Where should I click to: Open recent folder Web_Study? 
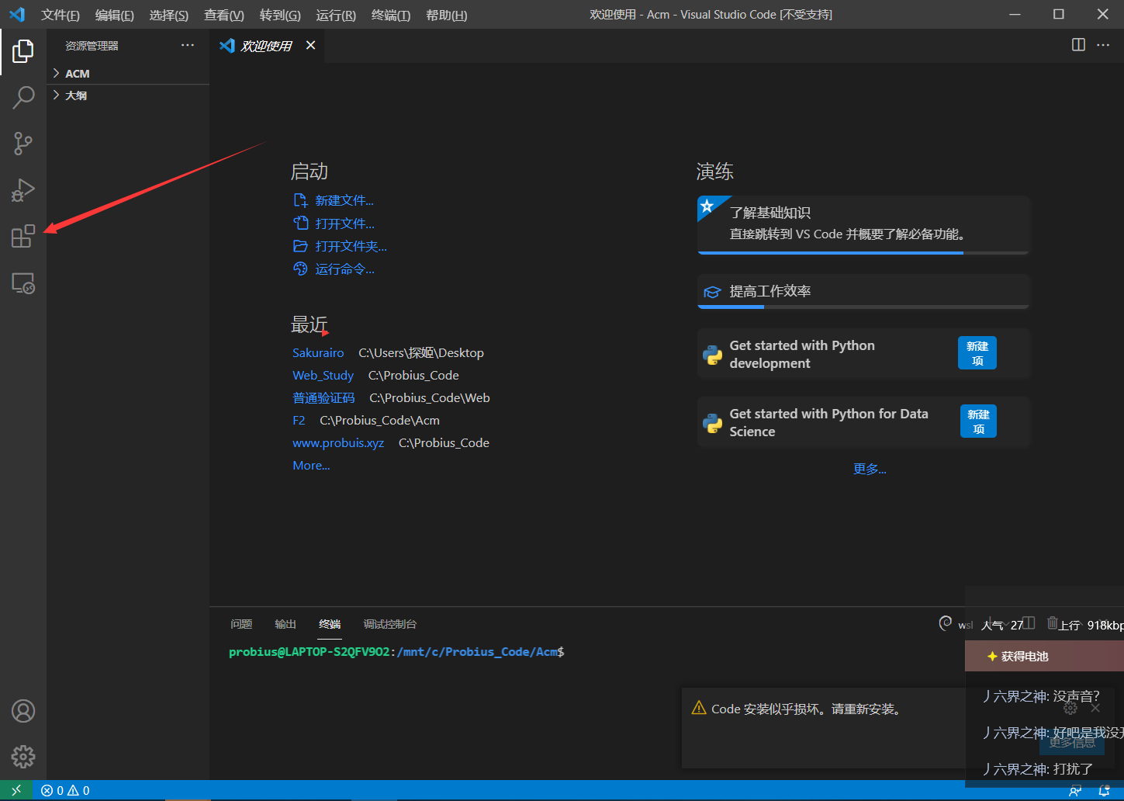323,375
